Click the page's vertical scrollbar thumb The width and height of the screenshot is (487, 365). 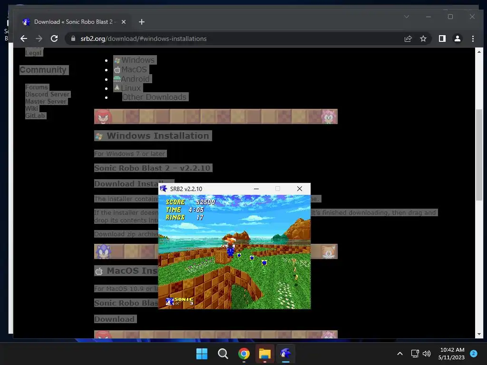(479, 154)
